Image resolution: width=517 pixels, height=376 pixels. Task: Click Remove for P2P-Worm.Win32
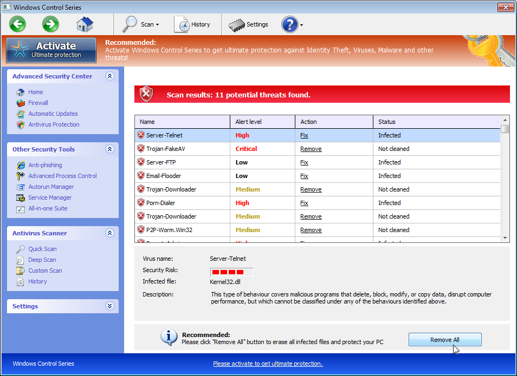click(x=311, y=230)
